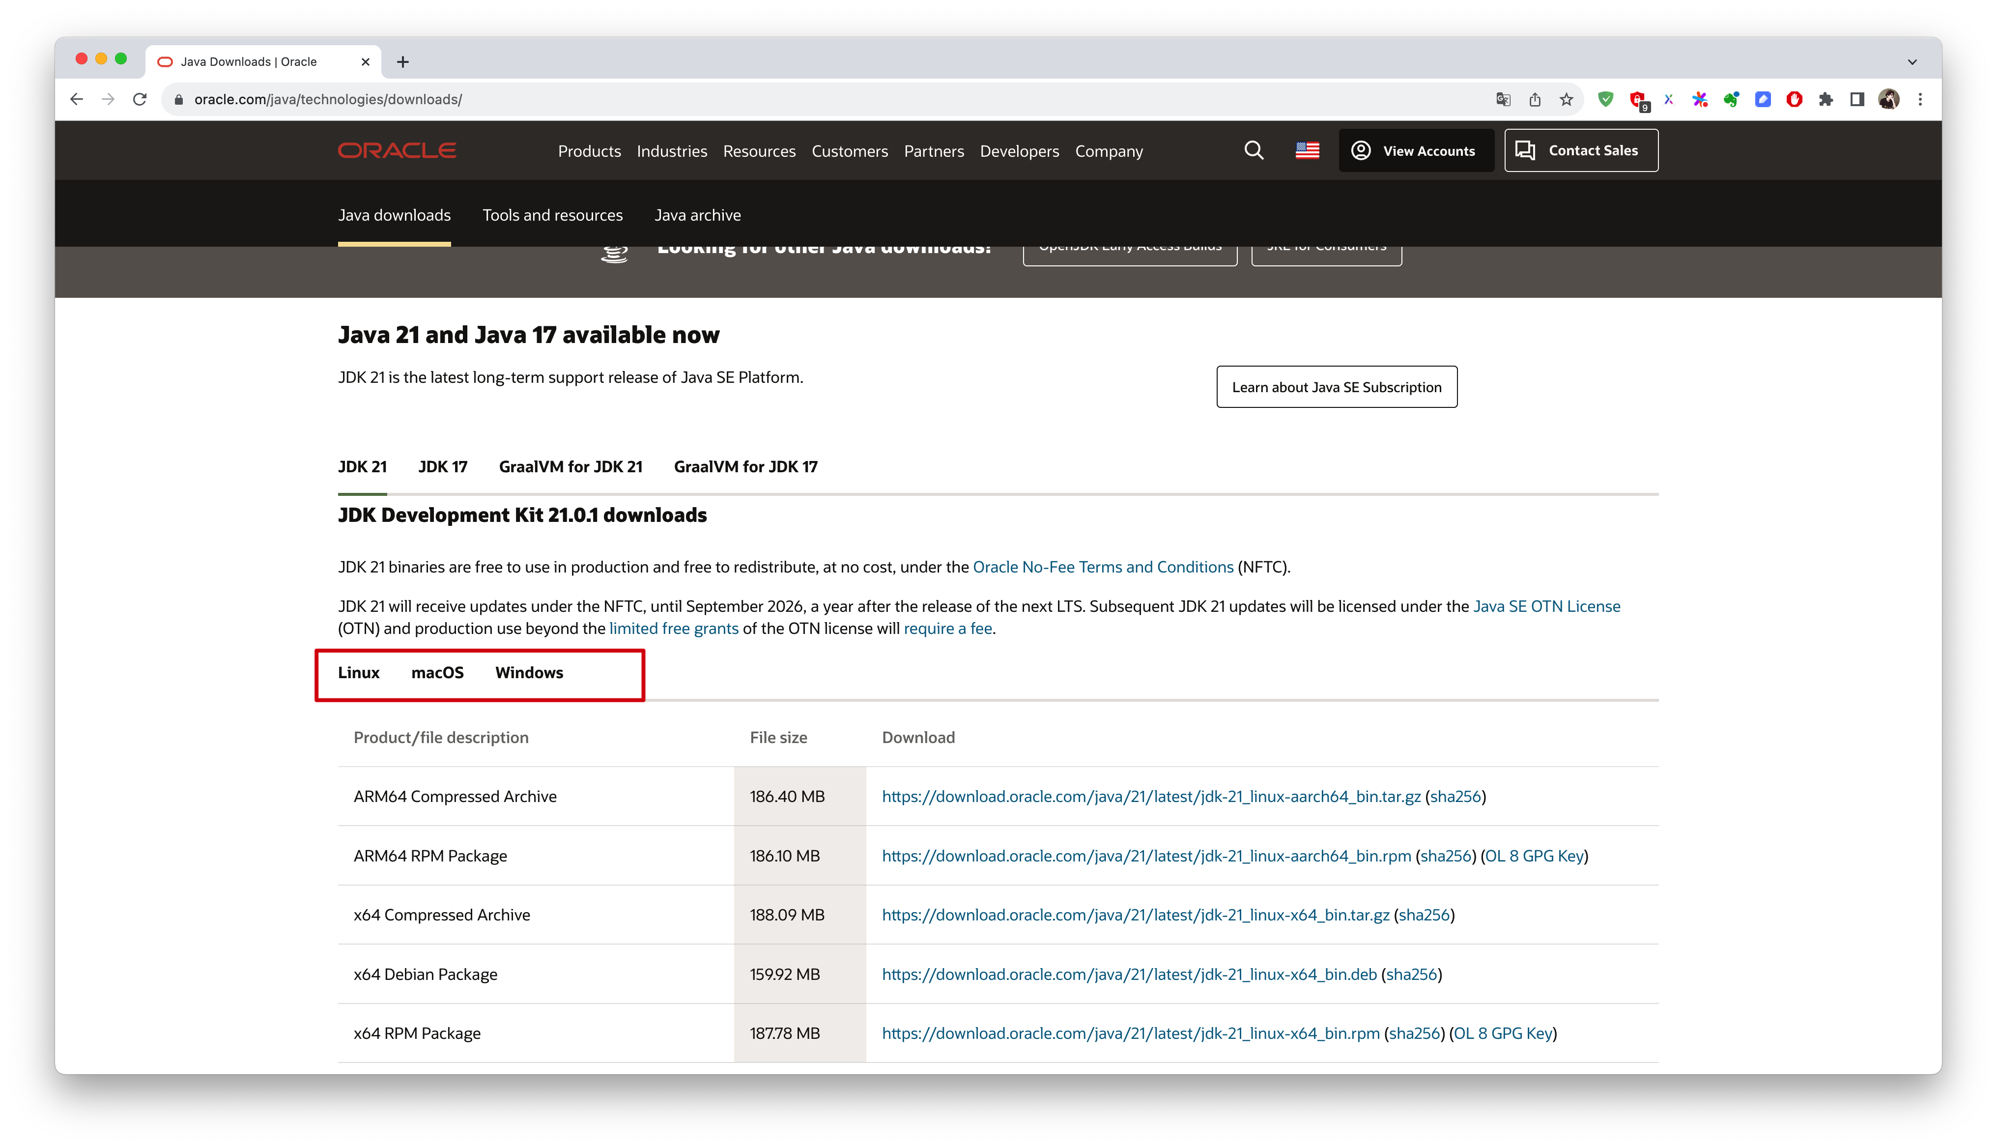
Task: Bookmark this page with the star
Action: click(1566, 99)
